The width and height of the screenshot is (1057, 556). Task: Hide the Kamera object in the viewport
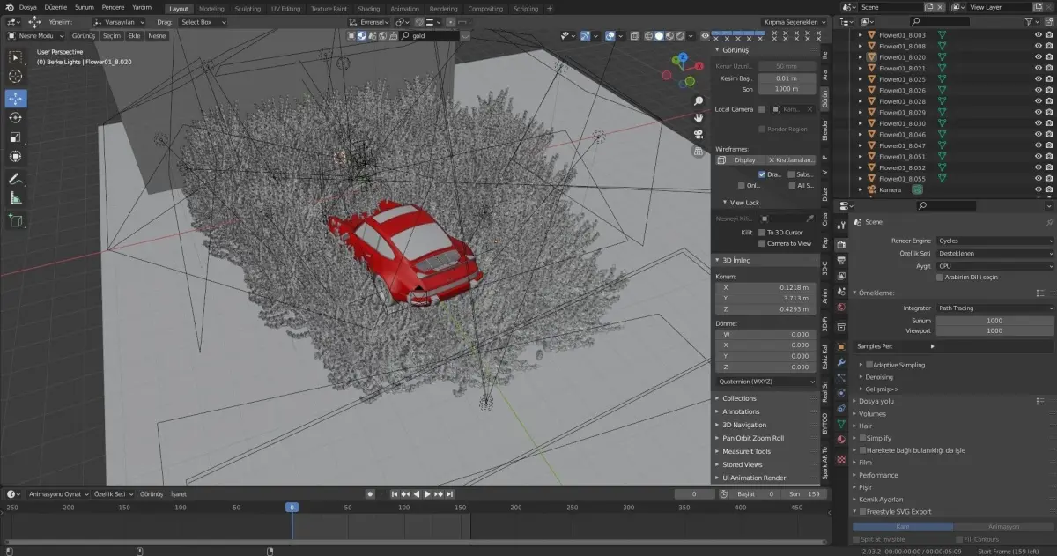[1038, 189]
